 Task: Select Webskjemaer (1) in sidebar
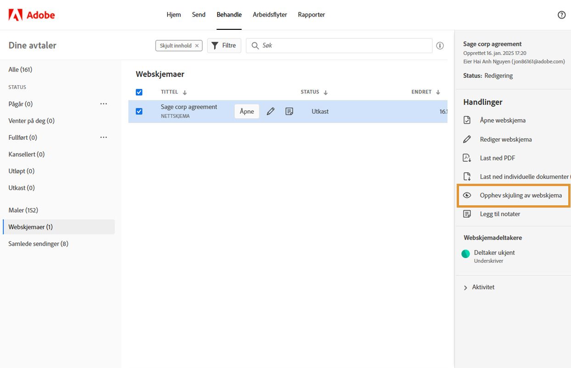coord(59,227)
